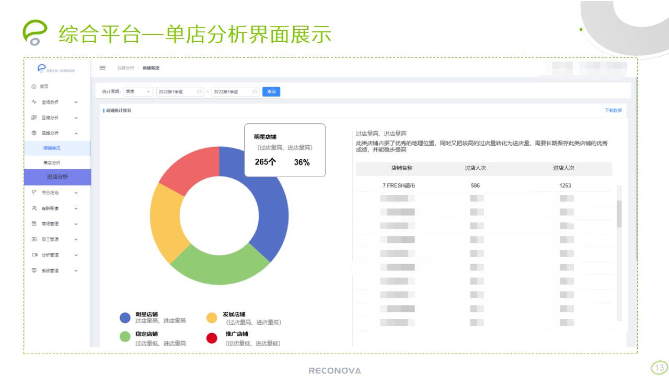Expand the 员工管理 menu chevron
The image size is (669, 376).
tap(76, 240)
